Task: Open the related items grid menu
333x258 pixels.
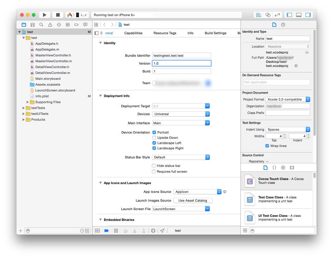Action: tap(96, 25)
